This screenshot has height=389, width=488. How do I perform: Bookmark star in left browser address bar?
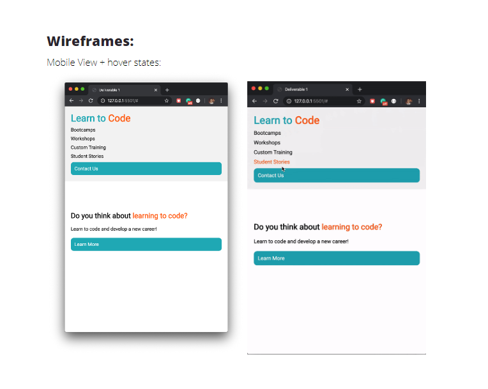click(x=167, y=100)
